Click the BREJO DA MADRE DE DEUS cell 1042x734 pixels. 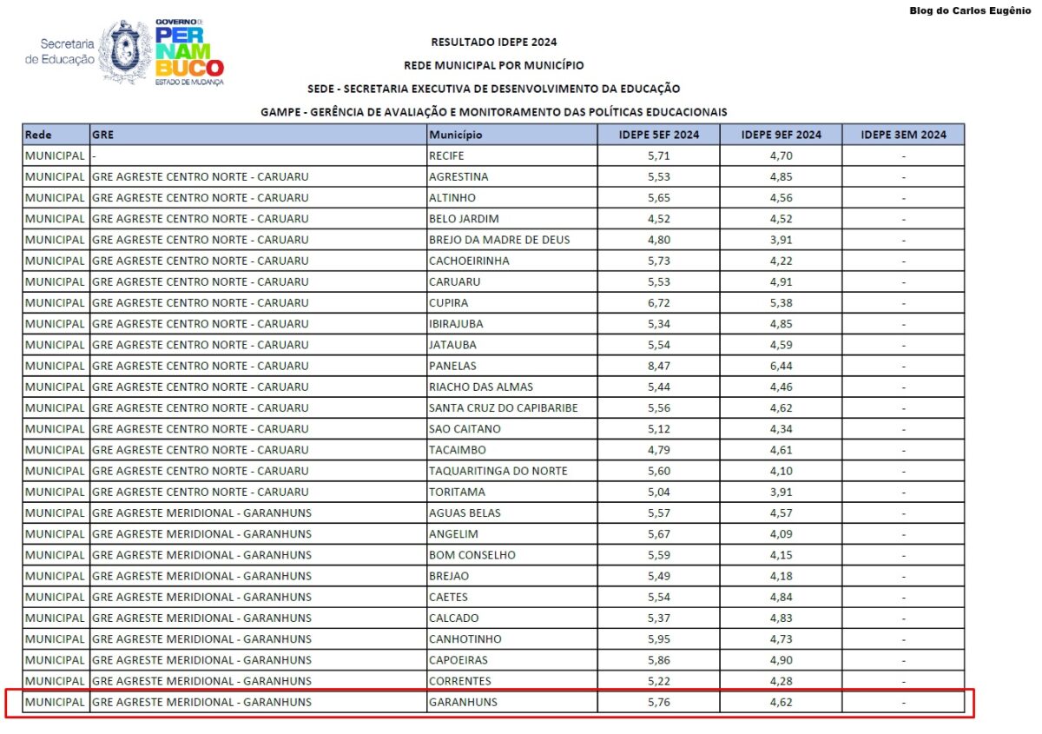[x=499, y=240]
